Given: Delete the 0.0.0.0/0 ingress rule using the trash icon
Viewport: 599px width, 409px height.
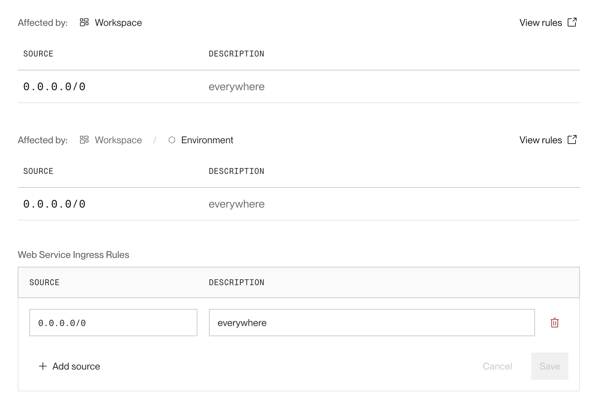Looking at the screenshot, I should pos(554,323).
